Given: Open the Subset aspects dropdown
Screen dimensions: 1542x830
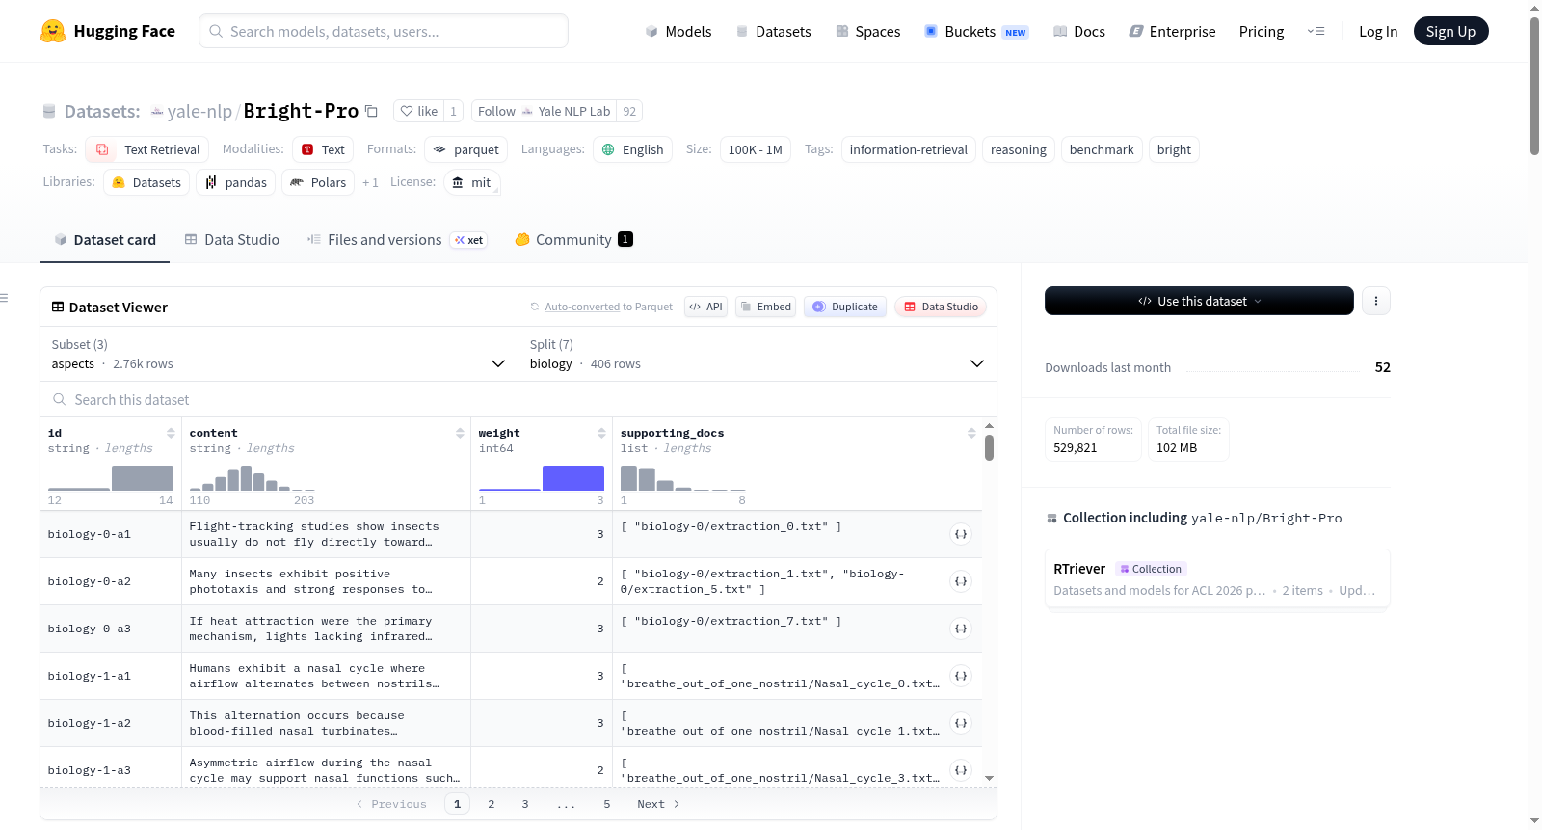Looking at the screenshot, I should point(279,354).
